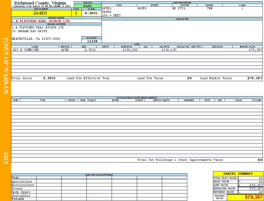Click Totals row label in land use appraisal
Viewport: 264px width, 201px height.
click(18, 199)
